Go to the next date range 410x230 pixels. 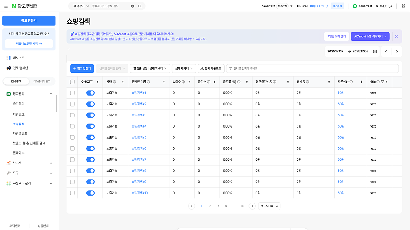[x=396, y=52]
